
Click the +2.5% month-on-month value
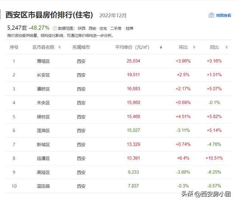click(x=183, y=75)
